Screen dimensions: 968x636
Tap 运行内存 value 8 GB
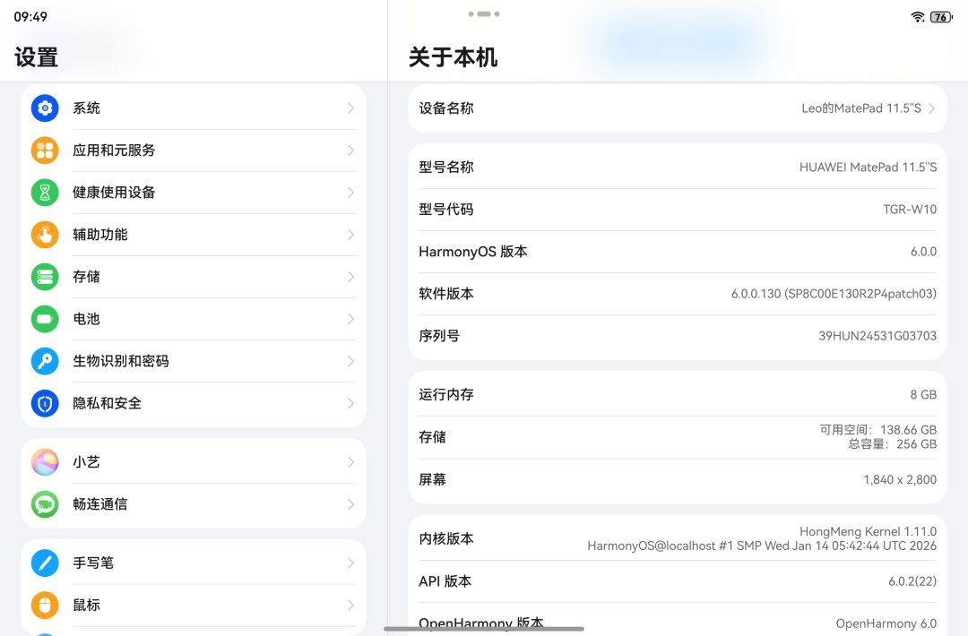coord(923,394)
